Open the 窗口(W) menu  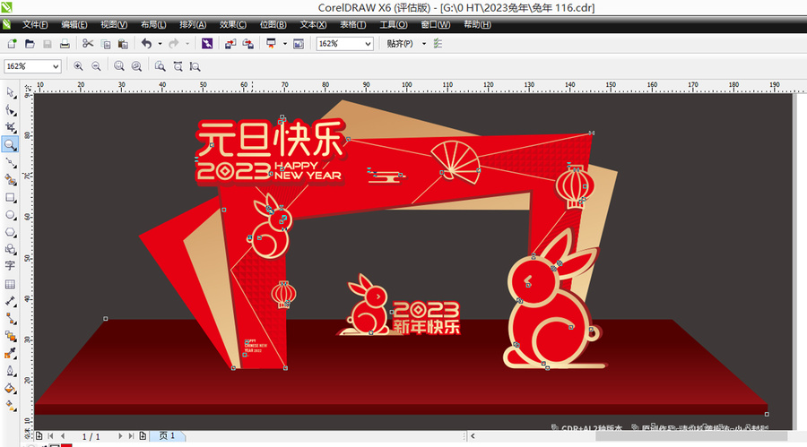pos(435,25)
